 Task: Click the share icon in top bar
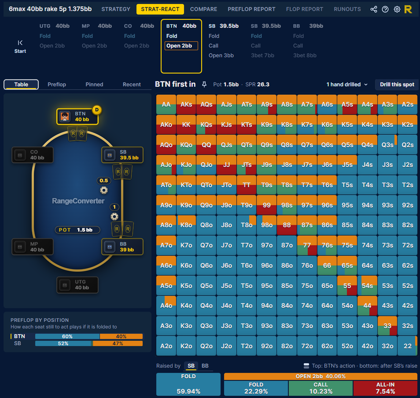373,9
